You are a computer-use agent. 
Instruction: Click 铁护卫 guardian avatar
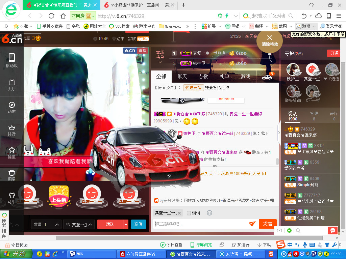point(293,69)
